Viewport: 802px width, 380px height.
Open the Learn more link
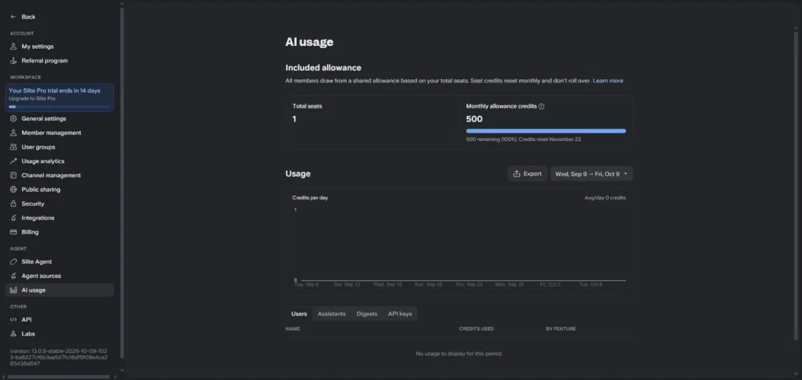(x=608, y=81)
